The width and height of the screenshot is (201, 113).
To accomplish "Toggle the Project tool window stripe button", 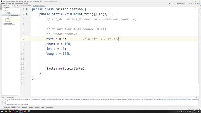I will [x=1, y=7].
